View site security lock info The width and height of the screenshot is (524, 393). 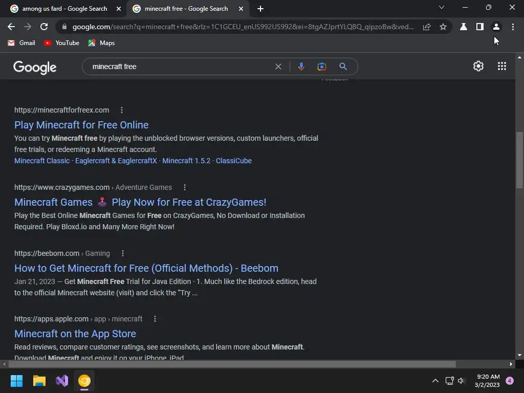tap(64, 27)
